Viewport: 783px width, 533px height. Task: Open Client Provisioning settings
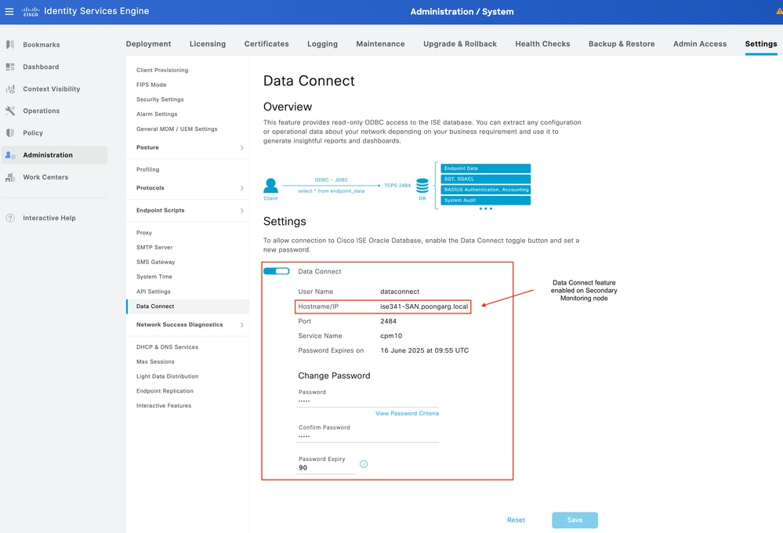162,70
